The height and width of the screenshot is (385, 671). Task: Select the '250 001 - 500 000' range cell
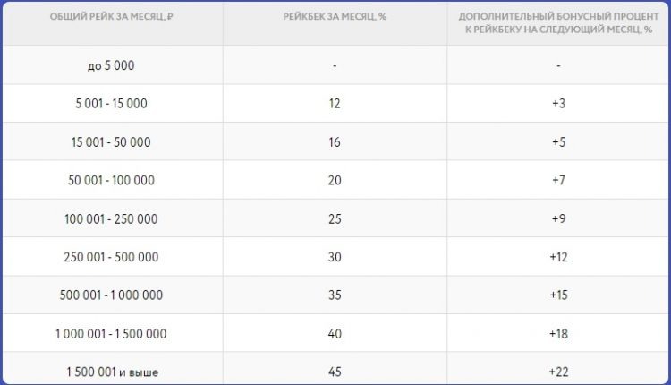click(x=112, y=257)
